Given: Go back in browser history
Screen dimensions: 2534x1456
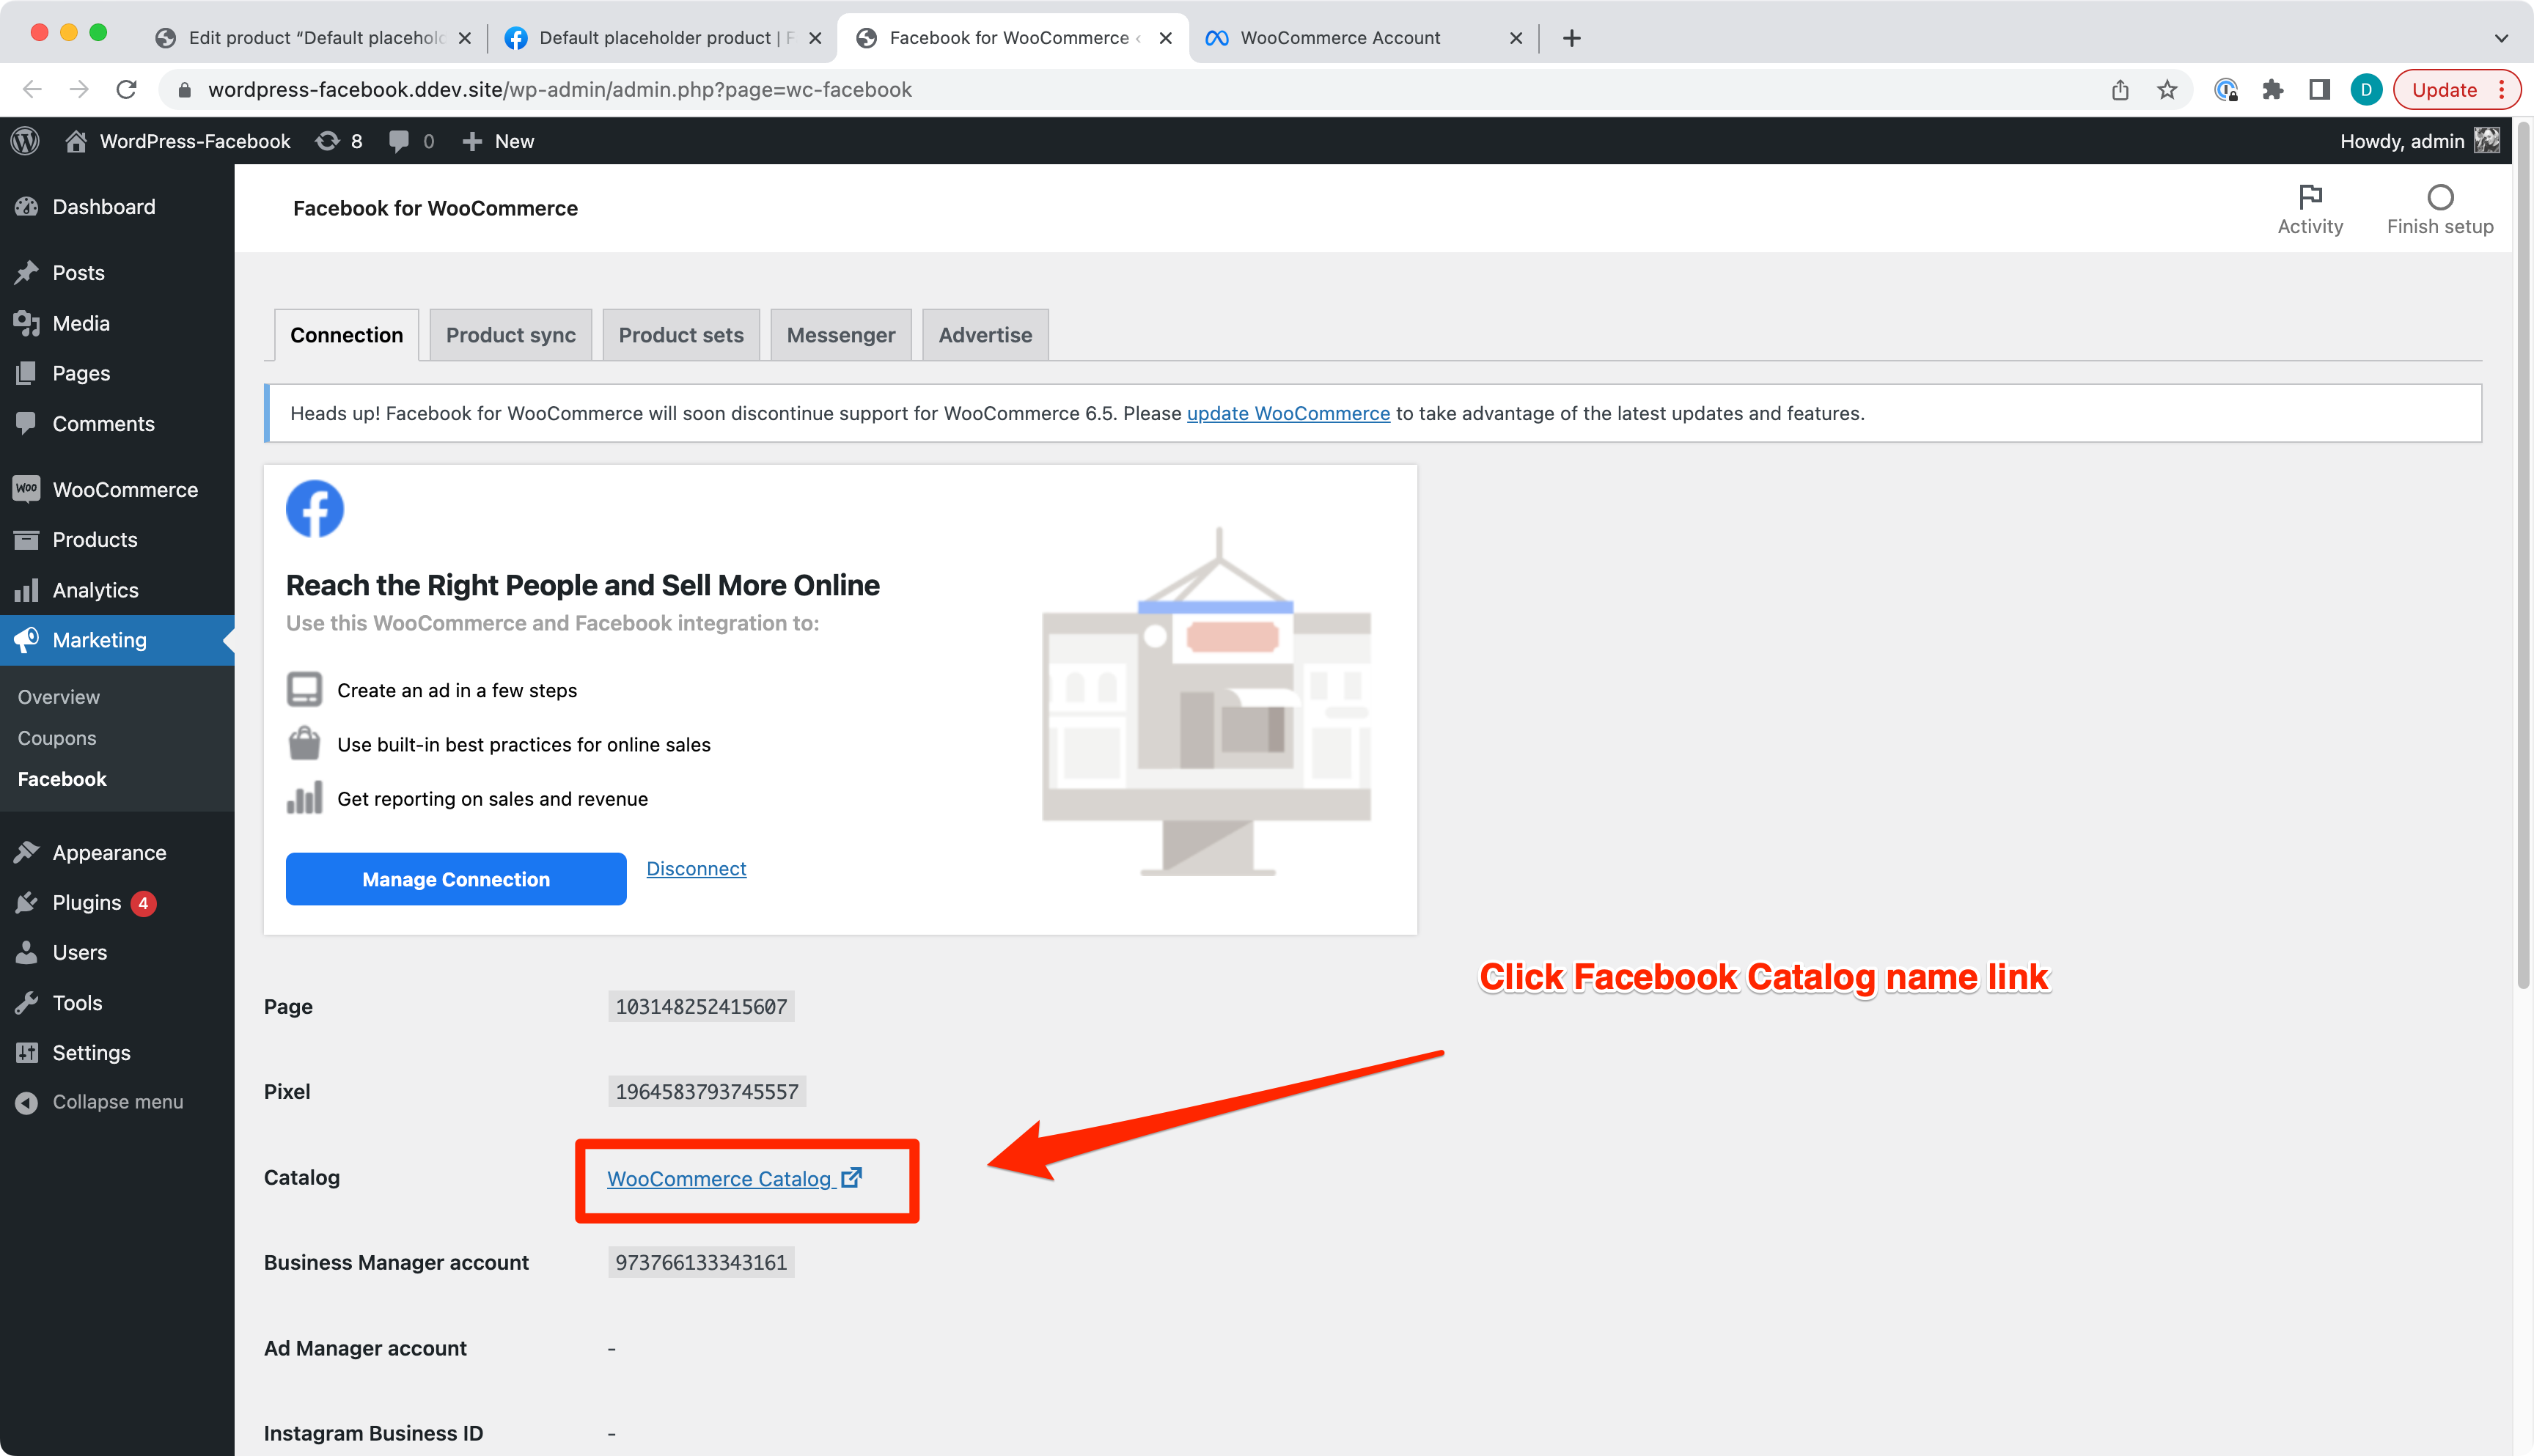Looking at the screenshot, I should (32, 90).
